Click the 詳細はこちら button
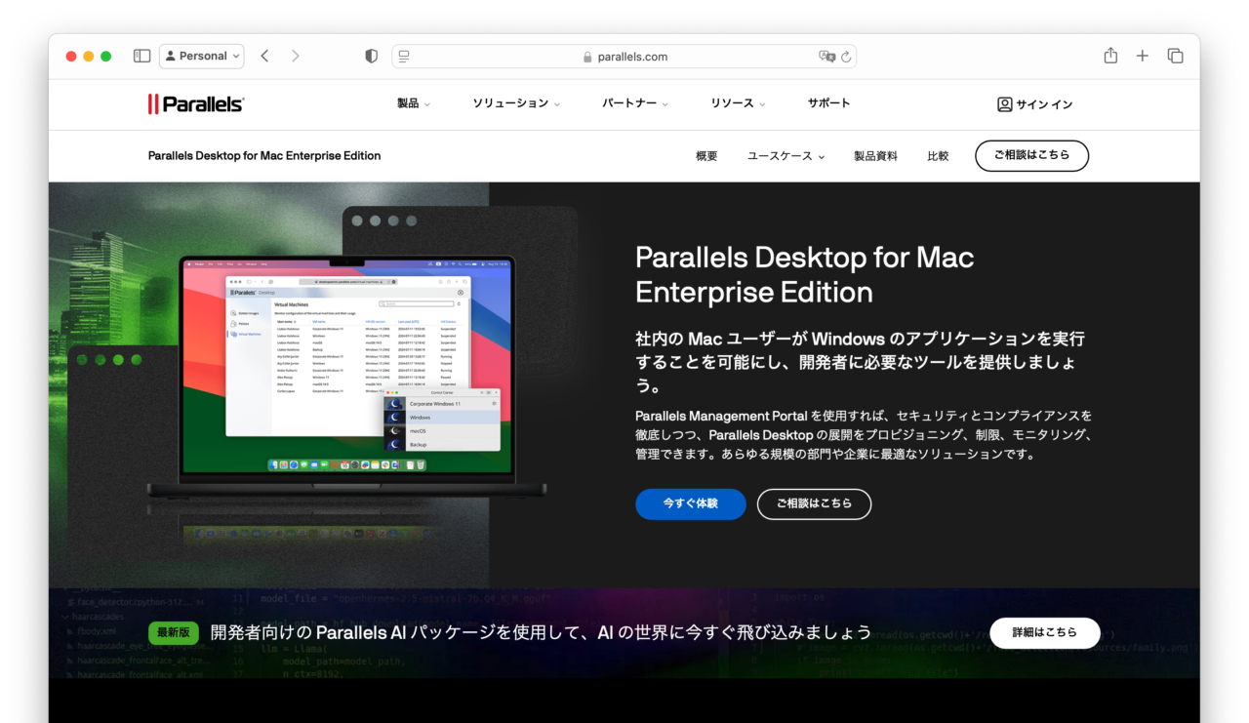Screen dimensions: 1249x723 1045,633
